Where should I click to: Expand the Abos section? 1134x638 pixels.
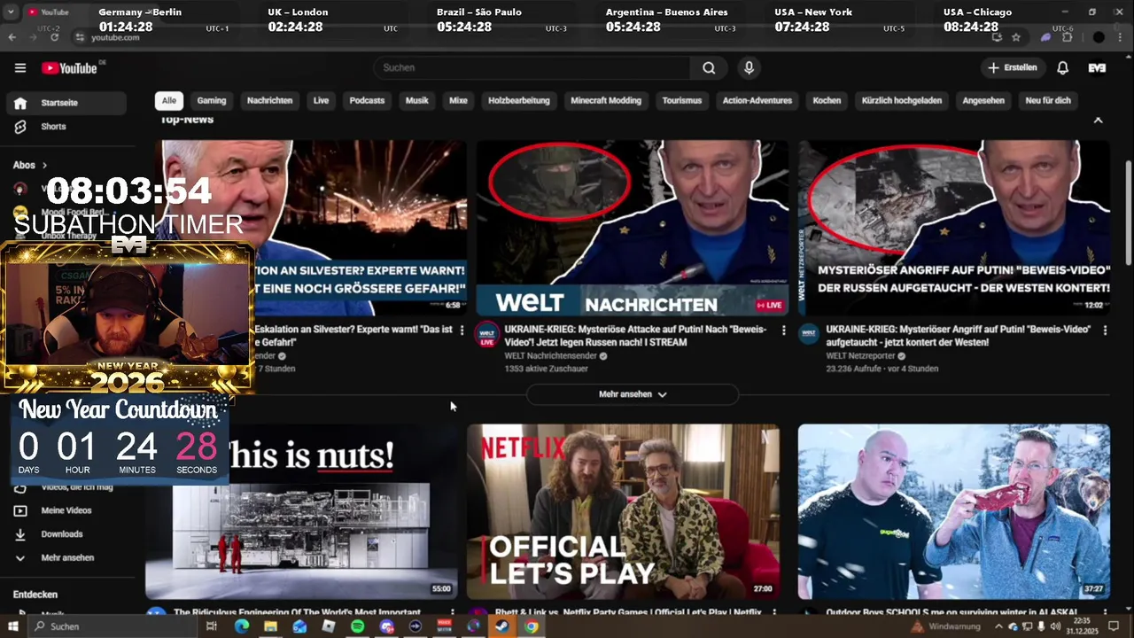coord(30,165)
